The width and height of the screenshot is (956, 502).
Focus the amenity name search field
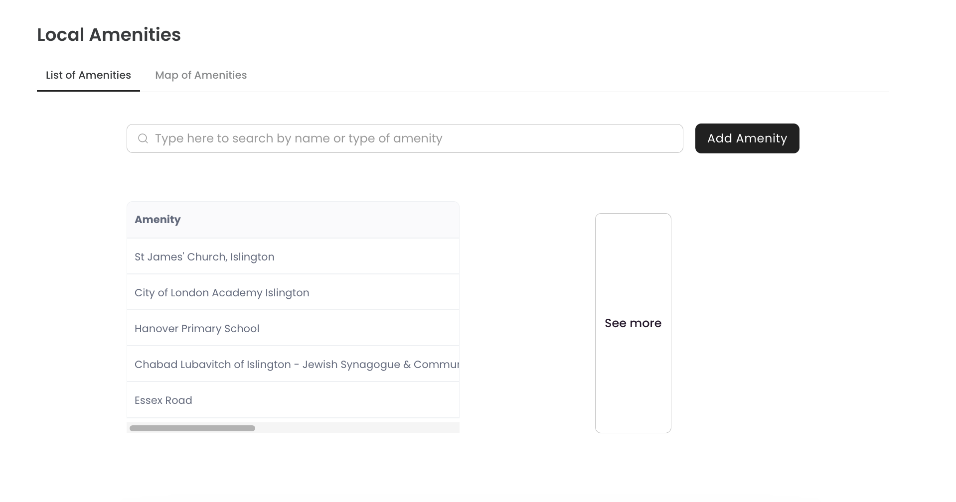point(405,138)
